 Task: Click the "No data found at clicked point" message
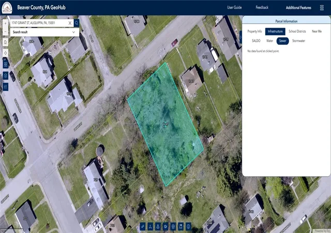click(x=263, y=51)
